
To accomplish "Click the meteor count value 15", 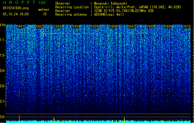I will 45,14.
